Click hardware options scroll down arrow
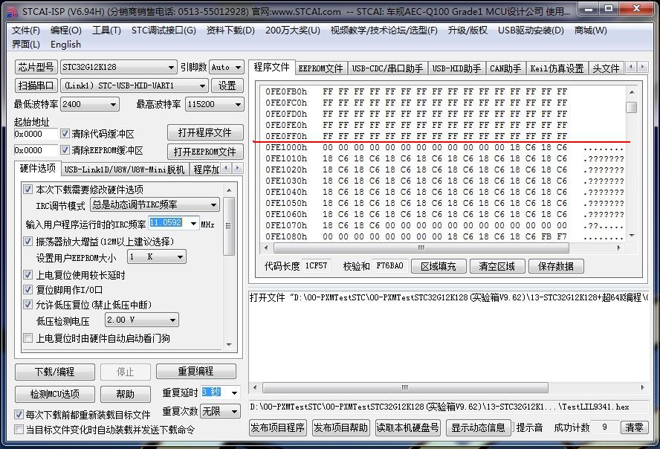This screenshot has width=660, height=449. [229, 345]
